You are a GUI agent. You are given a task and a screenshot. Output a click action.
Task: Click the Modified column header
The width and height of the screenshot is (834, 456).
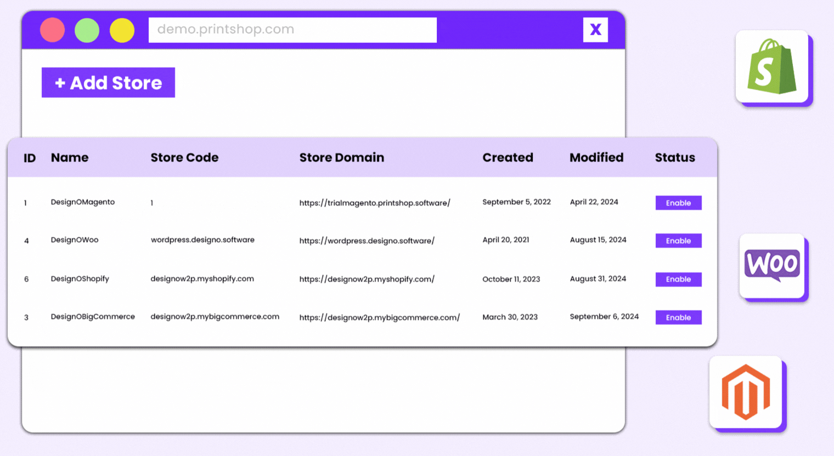pyautogui.click(x=596, y=158)
